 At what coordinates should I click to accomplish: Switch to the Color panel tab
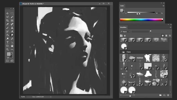[x=122, y=6]
